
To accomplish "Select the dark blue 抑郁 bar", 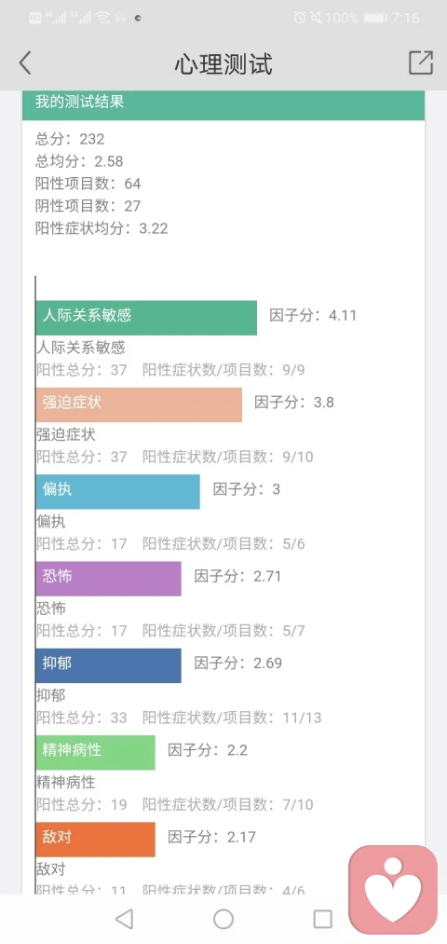I will [108, 665].
